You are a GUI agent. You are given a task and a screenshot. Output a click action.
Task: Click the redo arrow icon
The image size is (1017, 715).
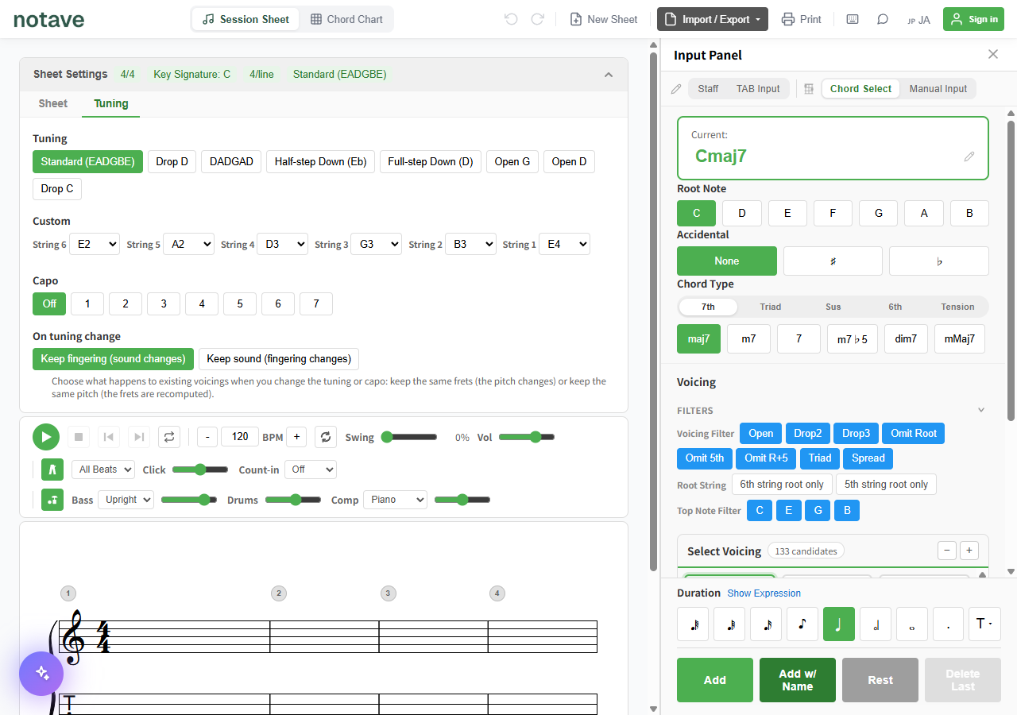(x=538, y=19)
